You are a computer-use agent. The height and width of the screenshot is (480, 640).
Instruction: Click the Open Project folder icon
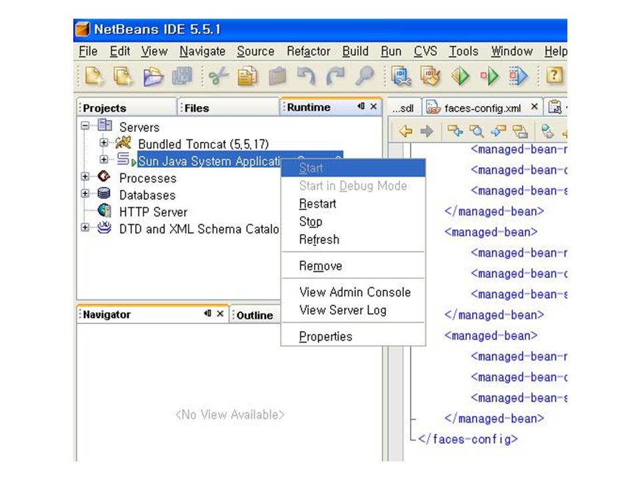pyautogui.click(x=153, y=76)
